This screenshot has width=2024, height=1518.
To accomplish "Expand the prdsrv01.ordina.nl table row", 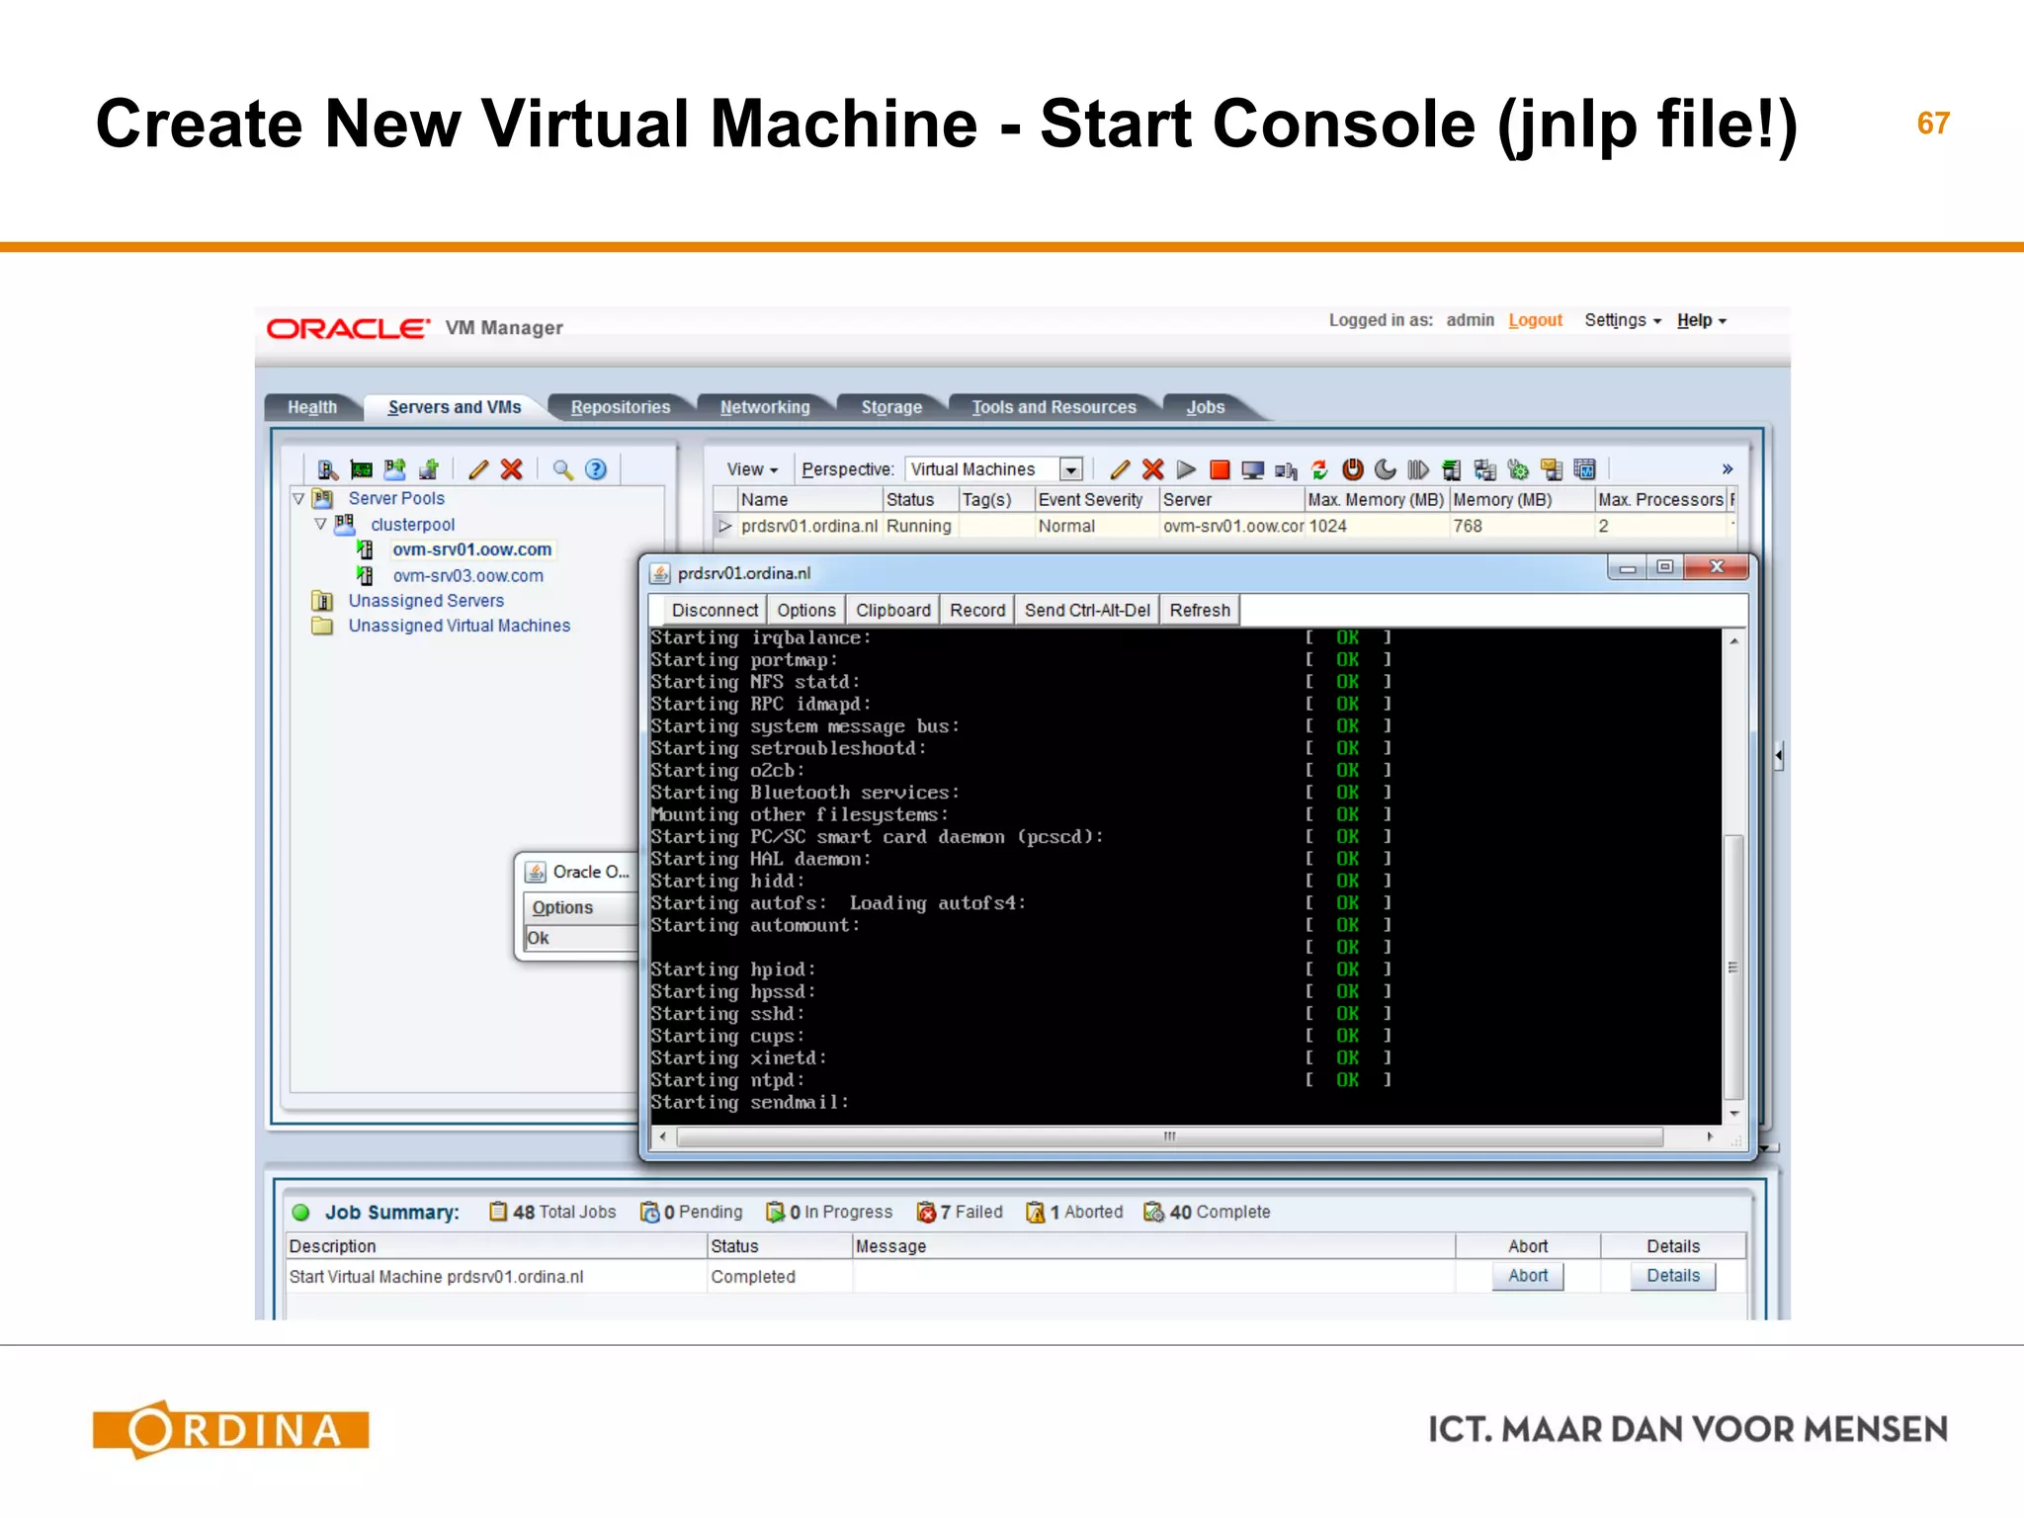I will pos(725,526).
